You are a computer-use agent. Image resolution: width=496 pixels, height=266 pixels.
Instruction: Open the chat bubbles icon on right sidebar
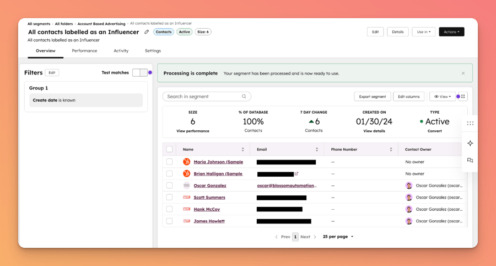(x=470, y=161)
